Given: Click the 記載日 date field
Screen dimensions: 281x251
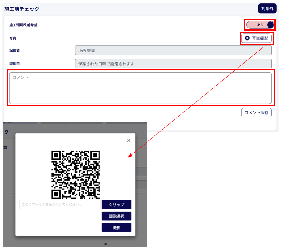Looking at the screenshot, I should point(173,64).
